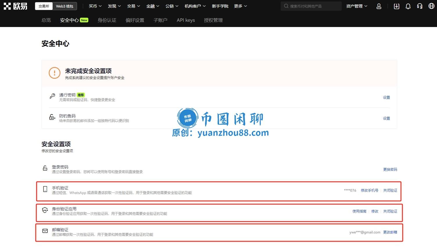Click the anti-phishing code fishhook icon
The image size is (437, 248).
click(52, 117)
